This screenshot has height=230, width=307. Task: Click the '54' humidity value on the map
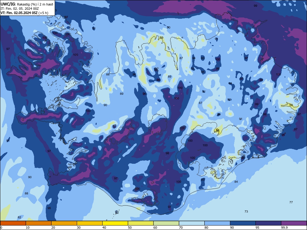[218, 130]
